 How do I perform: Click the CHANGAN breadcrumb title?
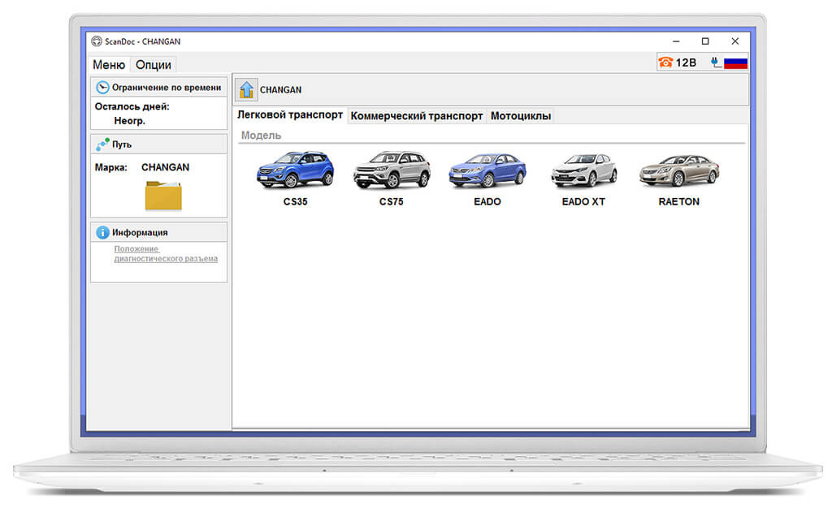280,90
